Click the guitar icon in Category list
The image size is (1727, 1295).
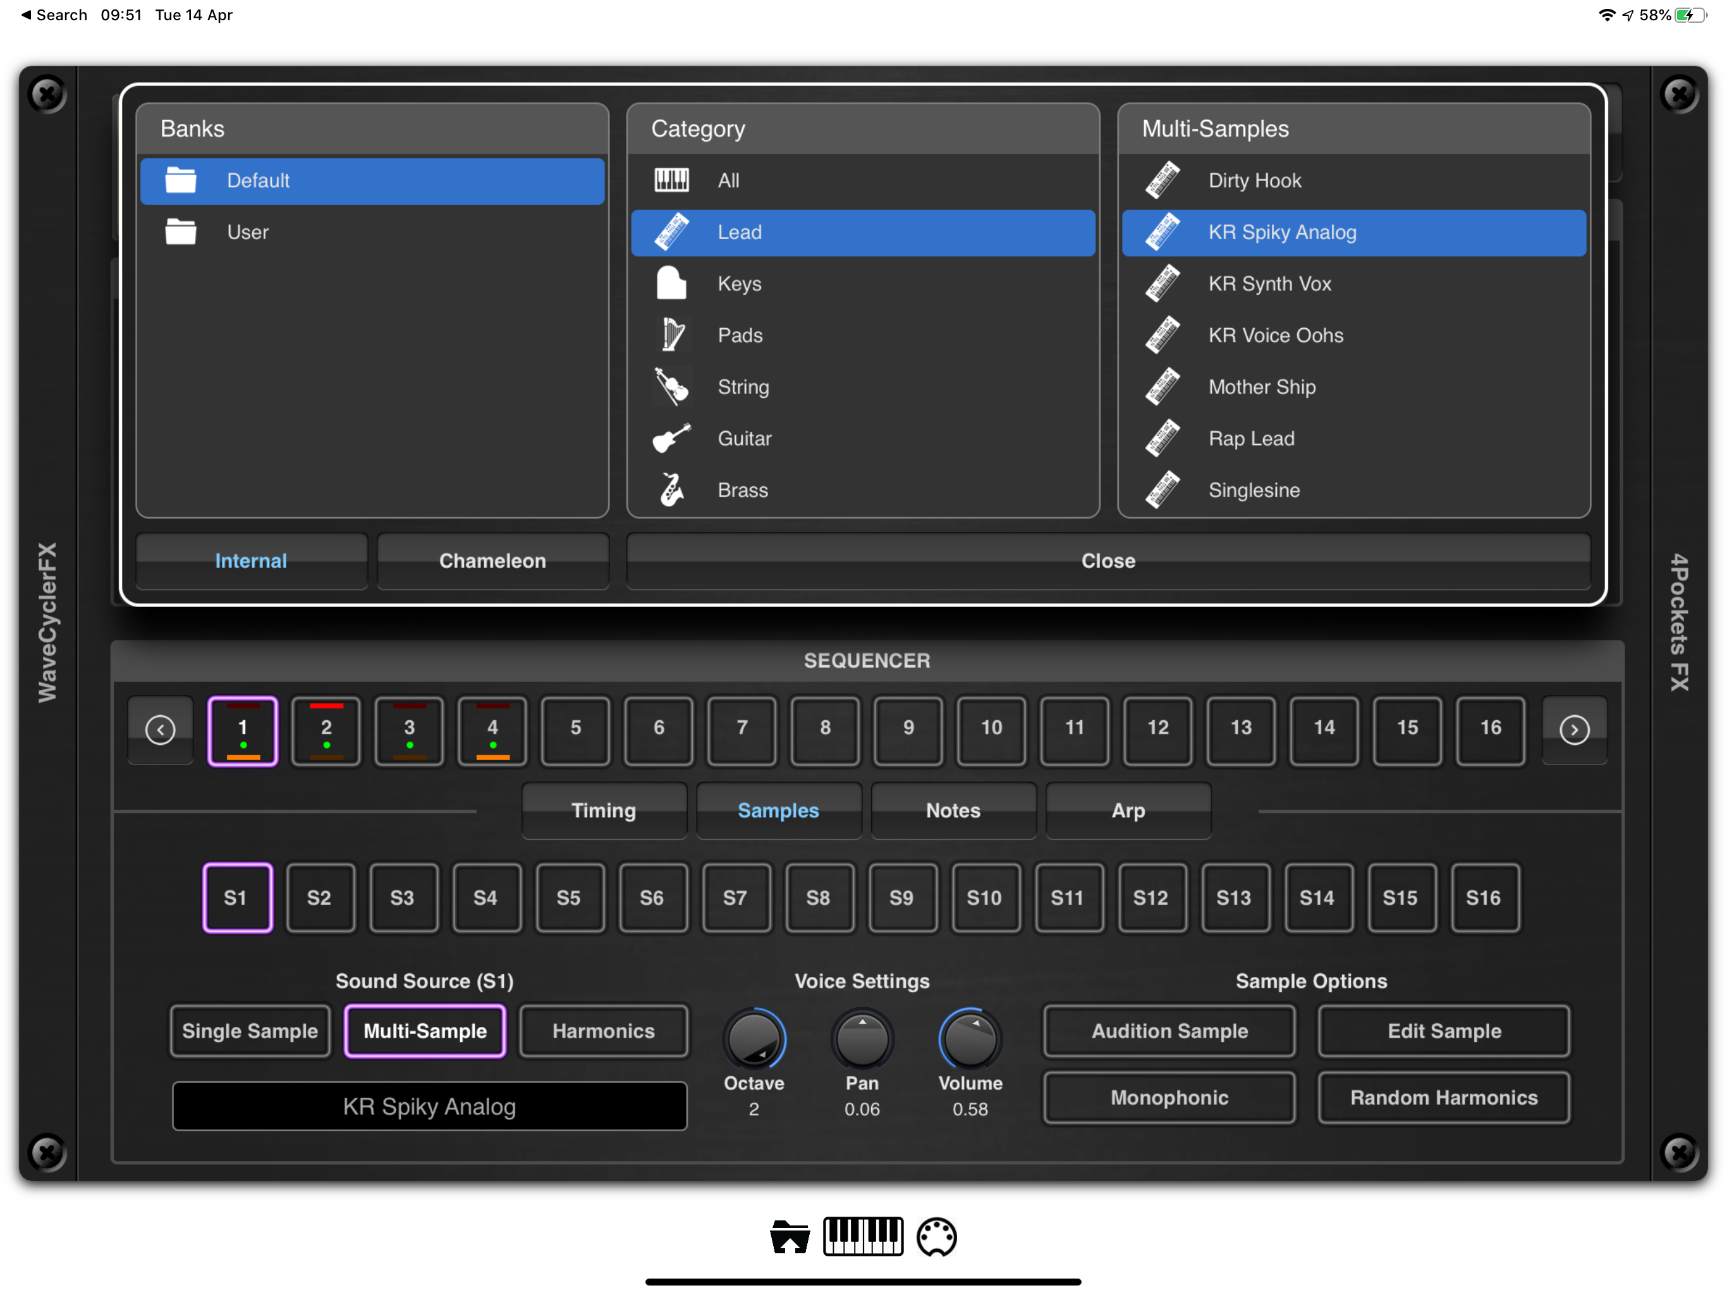click(x=672, y=438)
